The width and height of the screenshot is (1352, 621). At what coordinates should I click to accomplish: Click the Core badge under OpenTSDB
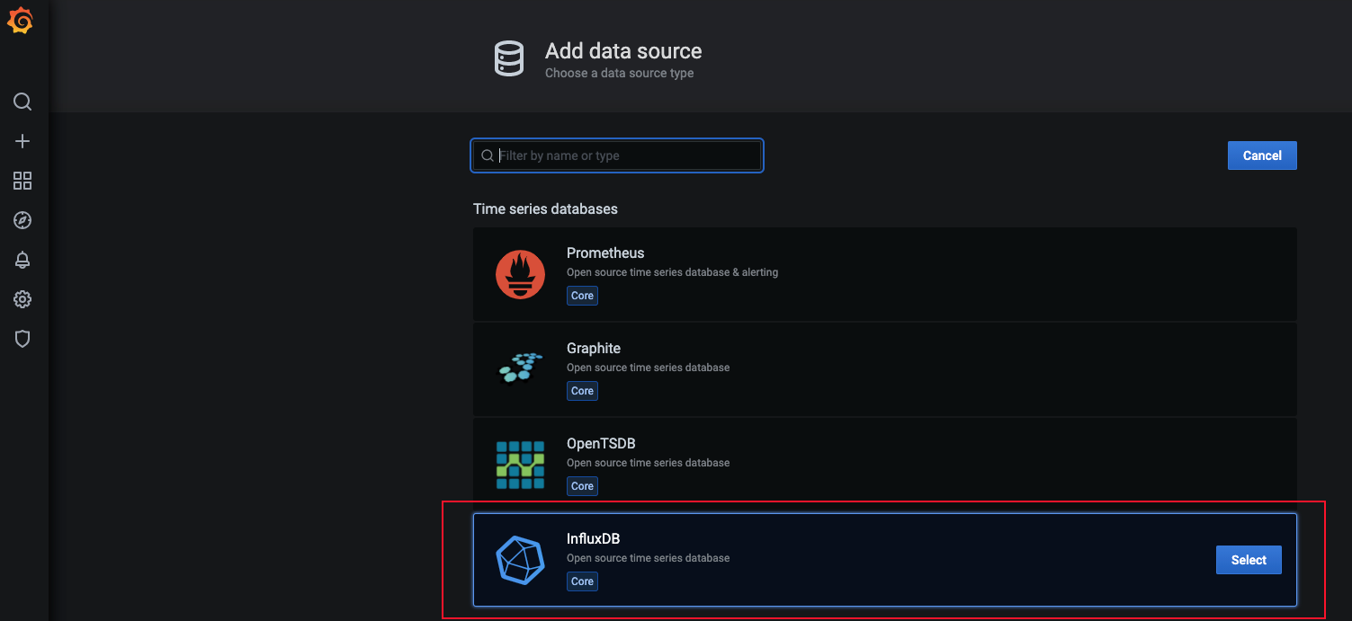pyautogui.click(x=582, y=486)
